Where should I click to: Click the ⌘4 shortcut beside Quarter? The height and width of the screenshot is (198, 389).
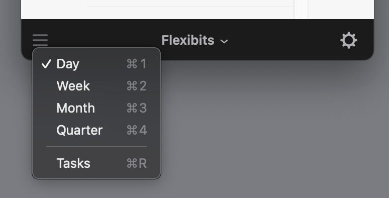pos(137,130)
